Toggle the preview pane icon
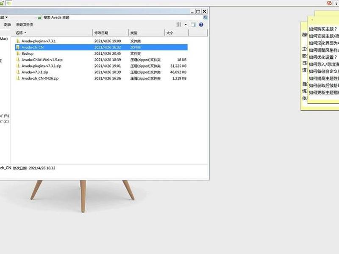Screen dimensions: 339x254 click(193, 25)
